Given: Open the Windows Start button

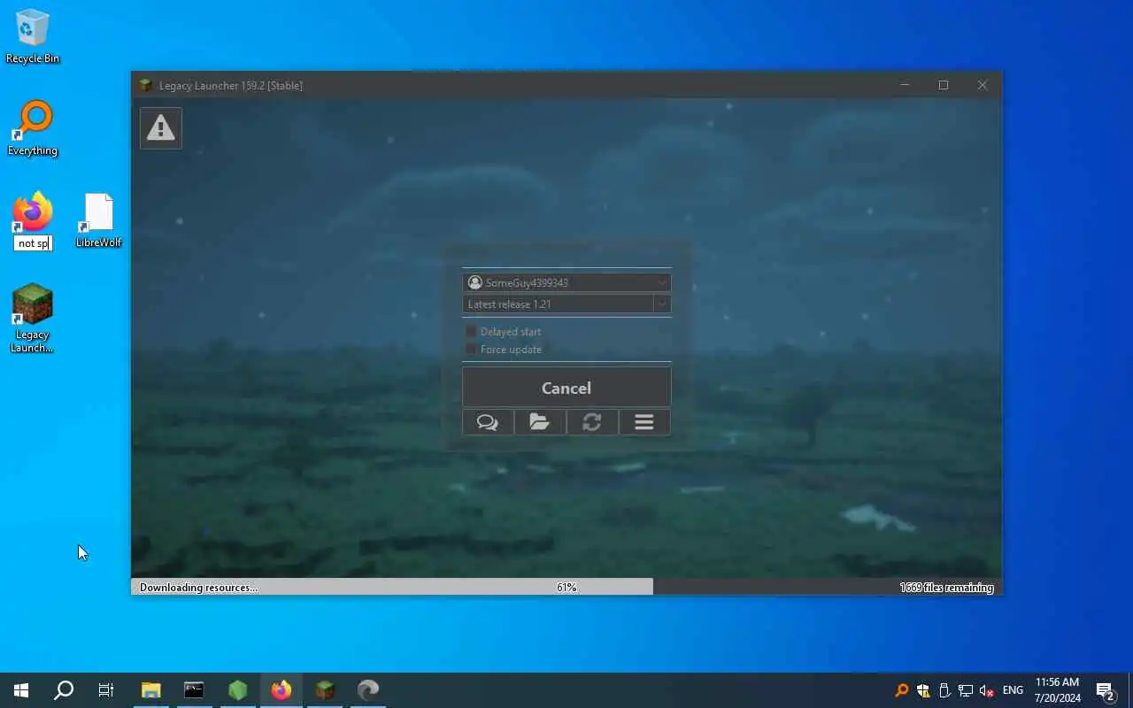Looking at the screenshot, I should 21,690.
